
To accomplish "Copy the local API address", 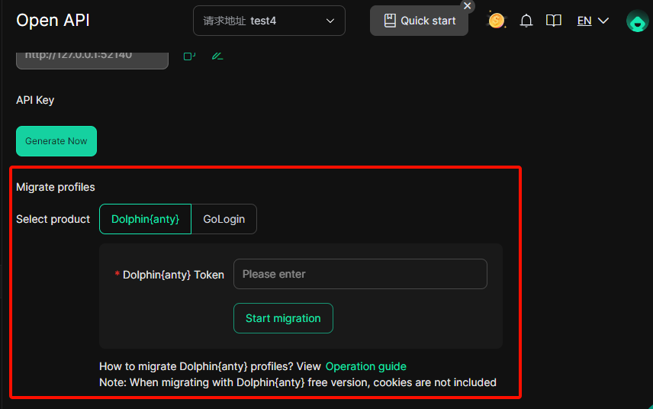I will pyautogui.click(x=189, y=56).
